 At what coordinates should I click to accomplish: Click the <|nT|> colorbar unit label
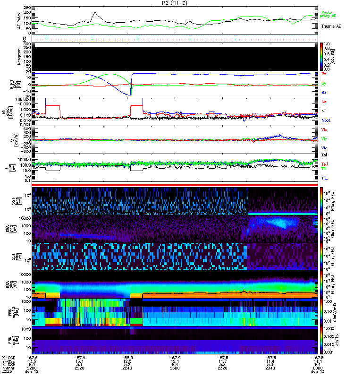click(337, 340)
